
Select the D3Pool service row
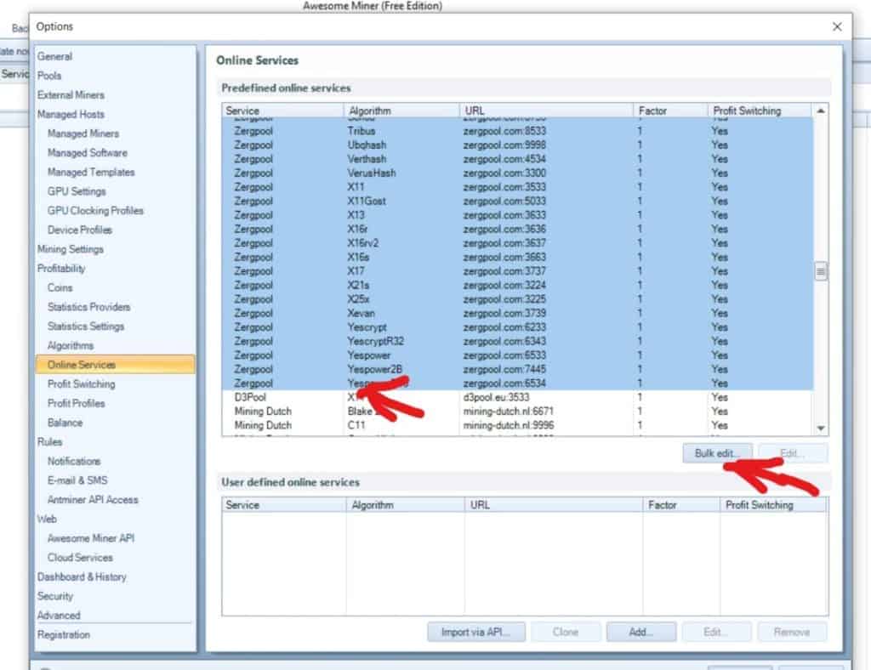517,397
